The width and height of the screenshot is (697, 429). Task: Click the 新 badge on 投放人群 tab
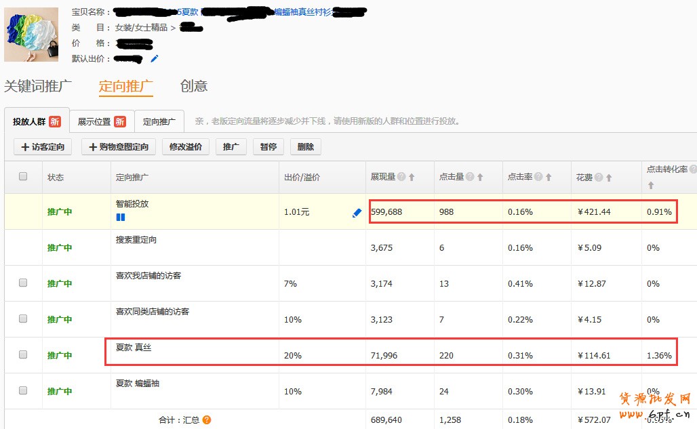pos(56,121)
